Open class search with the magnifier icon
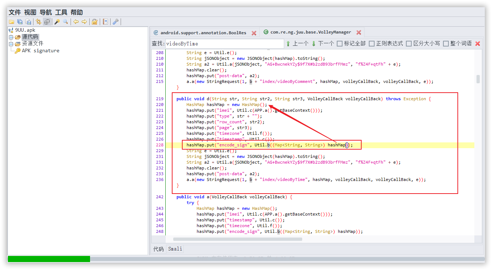This screenshot has width=492, height=270. coord(65,22)
